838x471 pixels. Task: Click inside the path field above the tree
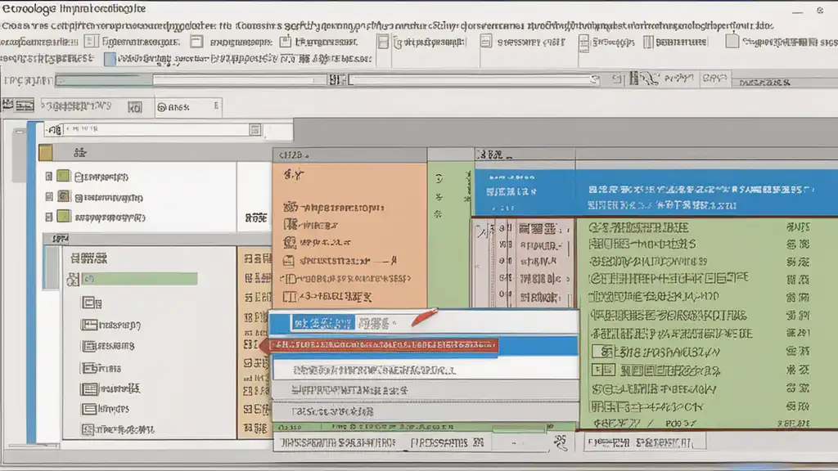156,129
